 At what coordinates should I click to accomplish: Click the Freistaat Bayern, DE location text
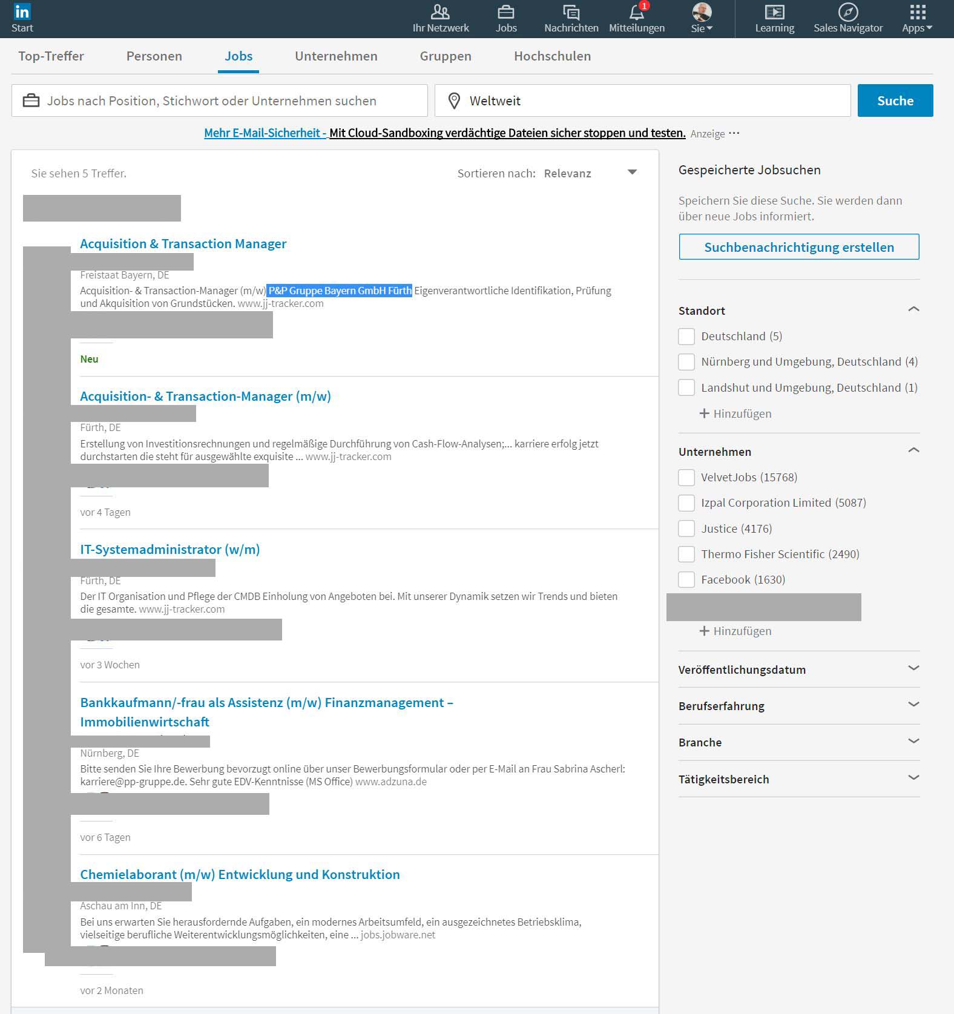click(124, 275)
